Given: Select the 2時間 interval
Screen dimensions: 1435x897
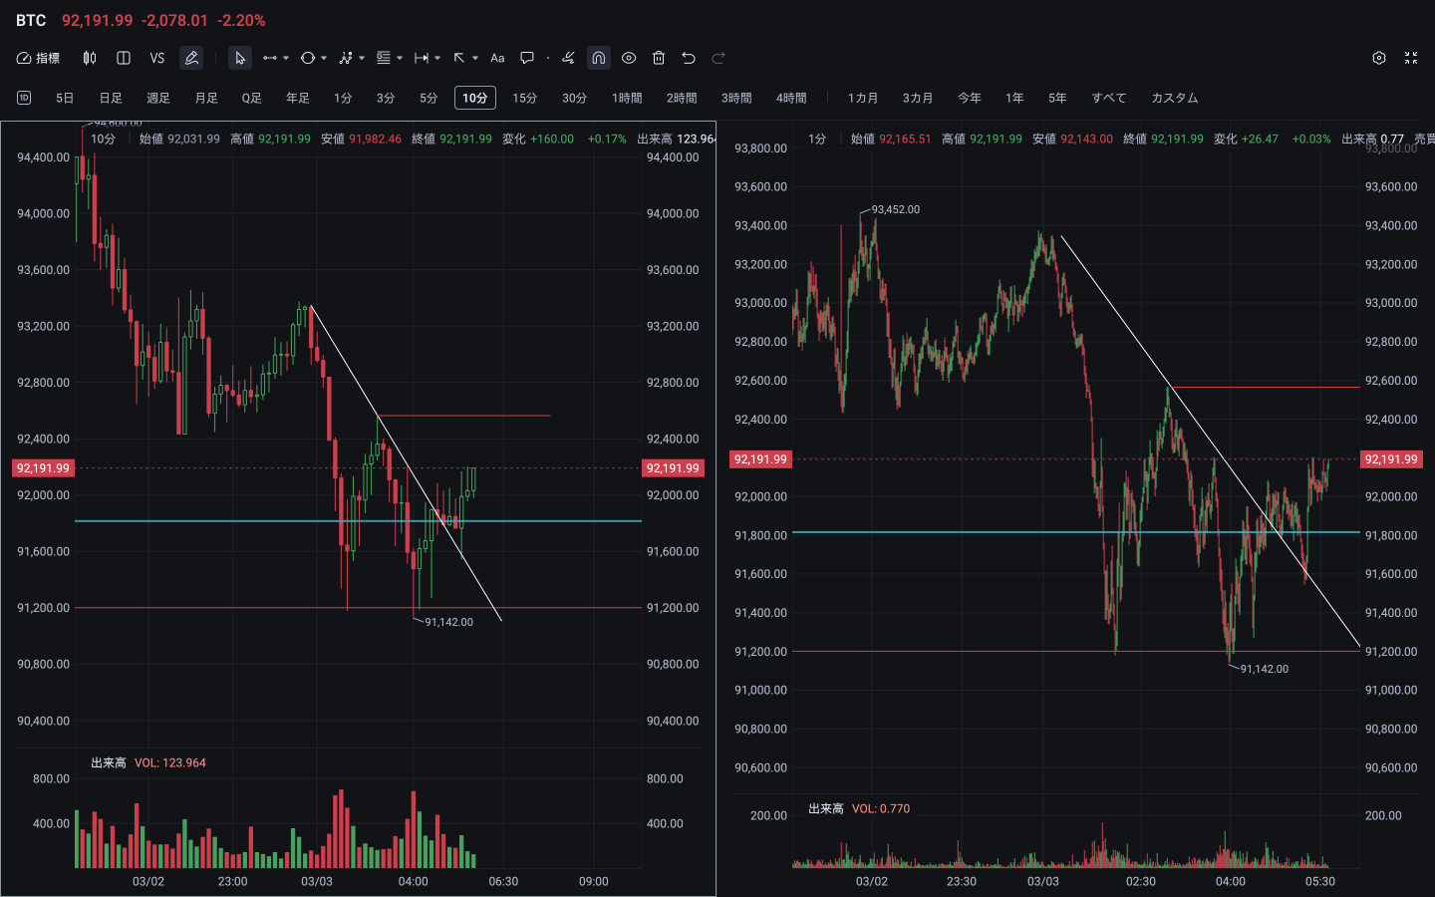Looking at the screenshot, I should coord(682,98).
